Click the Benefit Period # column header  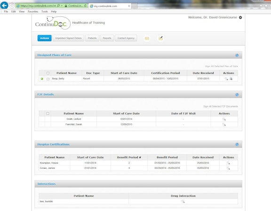(x=129, y=157)
